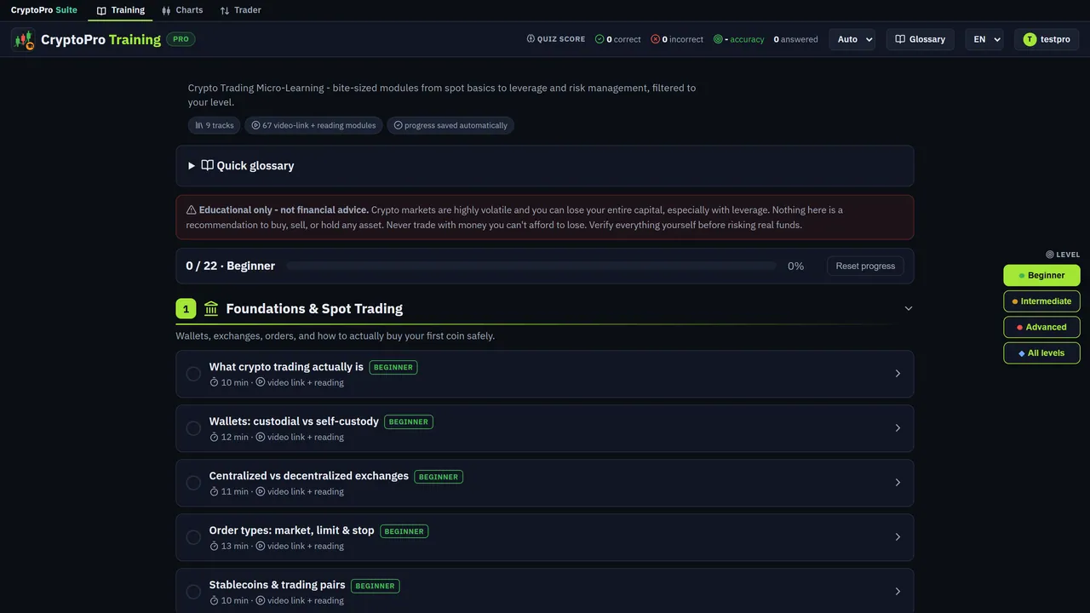Expand Centralized vs decentralized exchanges via its chevron
The height and width of the screenshot is (613, 1090).
point(898,483)
